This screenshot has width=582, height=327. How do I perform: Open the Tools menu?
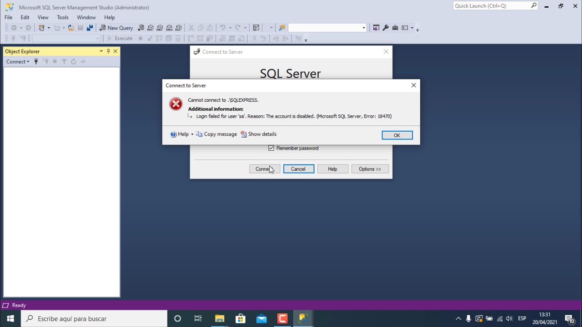[63, 17]
